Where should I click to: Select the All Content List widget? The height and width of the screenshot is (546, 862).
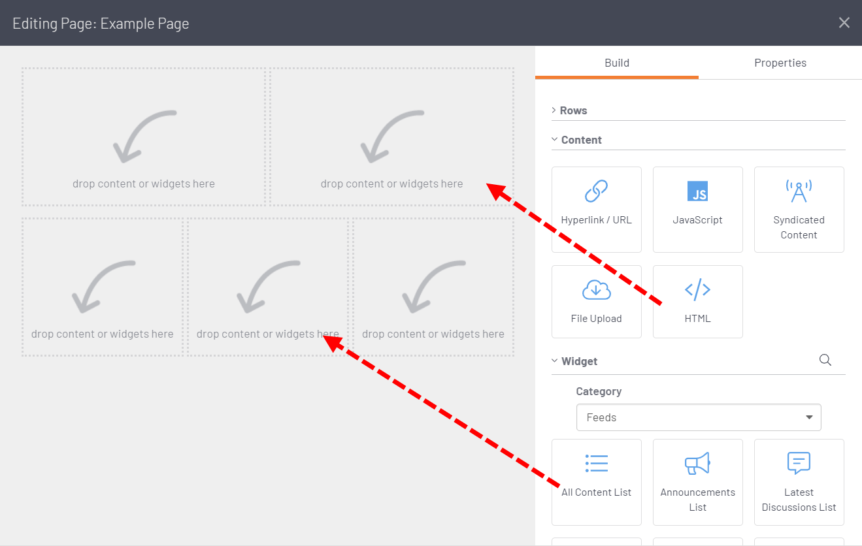(596, 482)
